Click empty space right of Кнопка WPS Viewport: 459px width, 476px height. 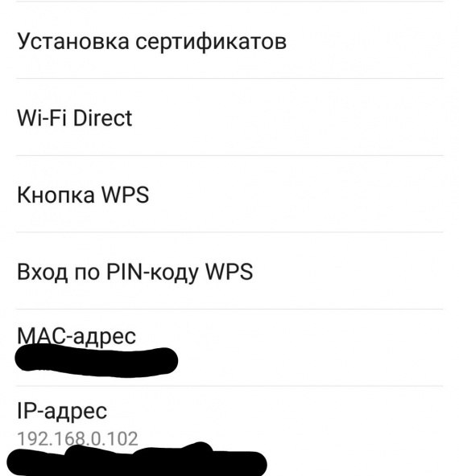click(x=303, y=194)
